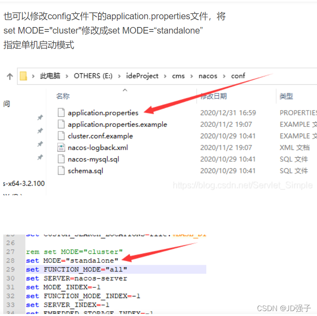Click set FUNCTION_MODE_INDEX=-1 code line
Viewport: 317px width, 316px height.
[x=83, y=296]
